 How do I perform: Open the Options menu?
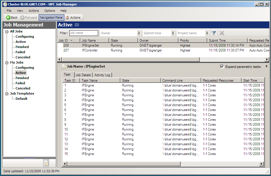49,11
